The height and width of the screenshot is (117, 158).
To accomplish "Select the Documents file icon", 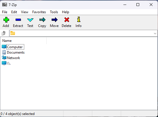I will tap(4, 52).
